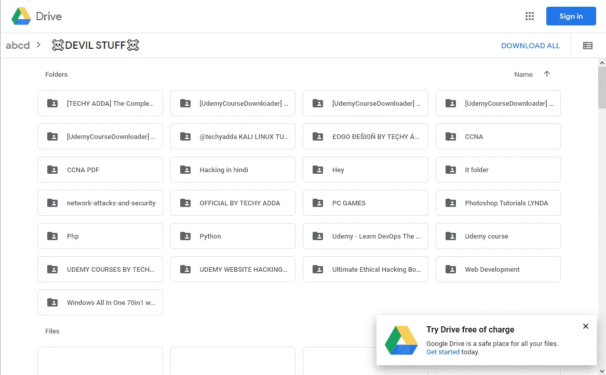Click the Google Drive logo
The image size is (606, 375).
click(21, 16)
